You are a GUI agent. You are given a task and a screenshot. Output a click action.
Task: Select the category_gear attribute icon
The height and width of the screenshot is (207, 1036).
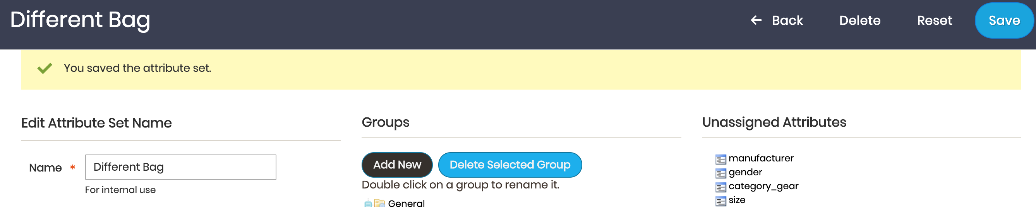(720, 187)
